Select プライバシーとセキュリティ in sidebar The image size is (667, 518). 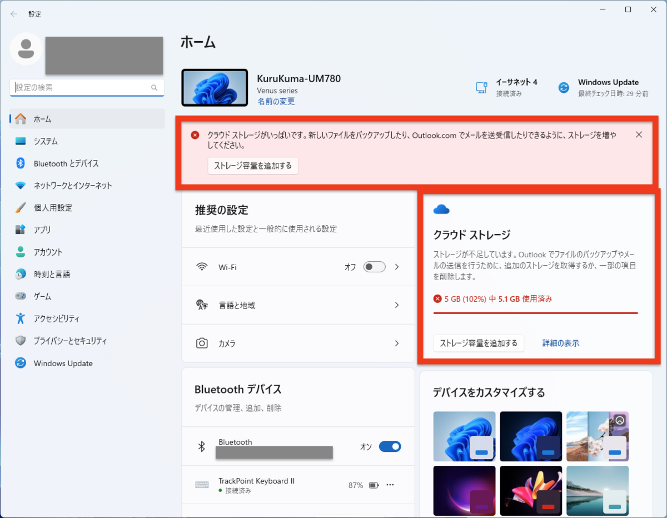click(87, 341)
